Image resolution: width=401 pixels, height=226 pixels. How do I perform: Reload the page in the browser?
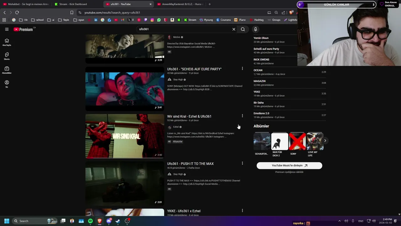(x=17, y=13)
